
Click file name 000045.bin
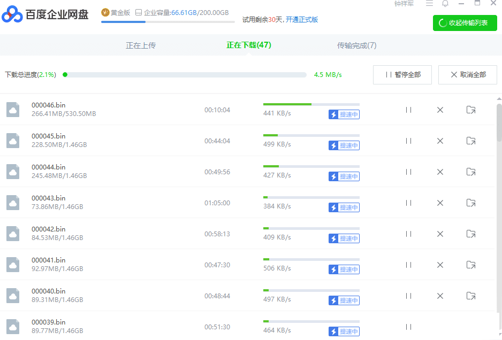click(x=48, y=136)
